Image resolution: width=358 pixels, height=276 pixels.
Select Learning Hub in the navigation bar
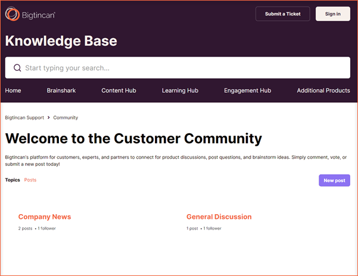[180, 90]
